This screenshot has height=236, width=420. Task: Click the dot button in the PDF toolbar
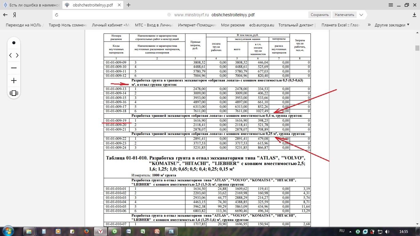click(14, 43)
